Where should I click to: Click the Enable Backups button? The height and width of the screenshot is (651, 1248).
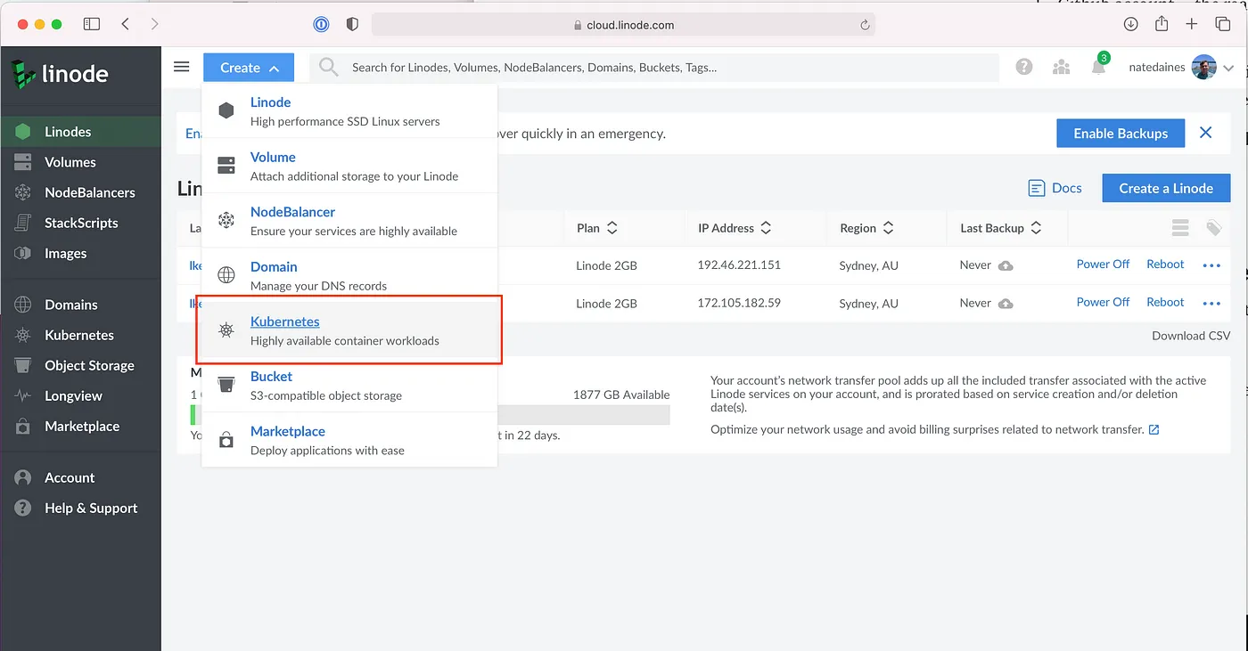[x=1120, y=134]
